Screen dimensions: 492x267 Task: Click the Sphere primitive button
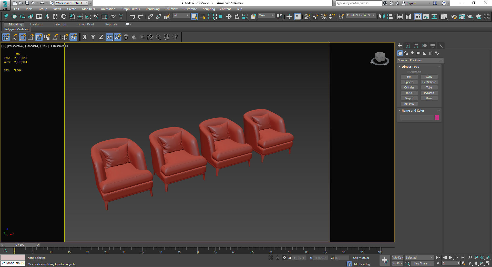click(409, 82)
